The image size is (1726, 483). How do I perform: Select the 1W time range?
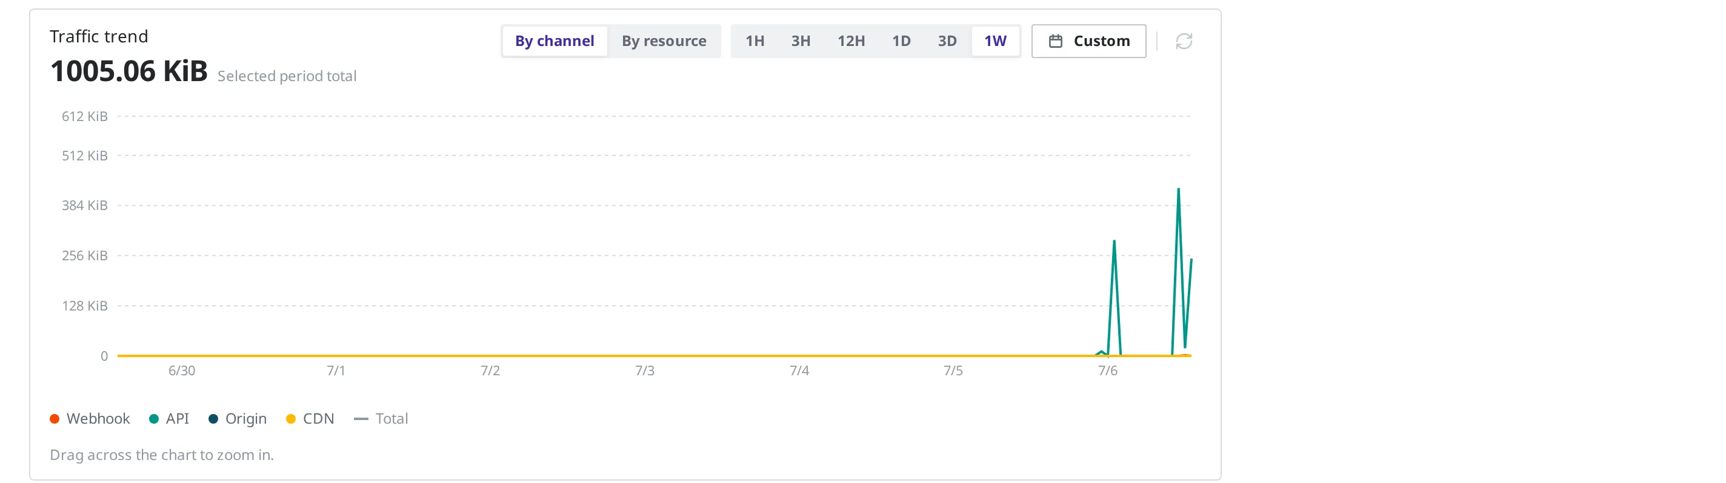995,42
